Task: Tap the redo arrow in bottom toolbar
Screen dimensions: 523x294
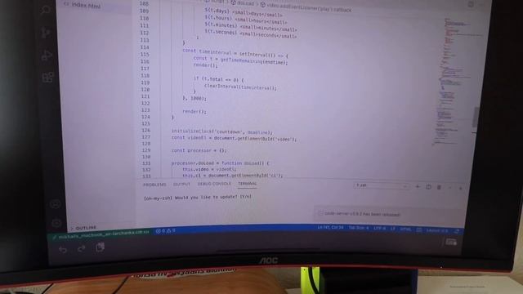Action: point(81,248)
